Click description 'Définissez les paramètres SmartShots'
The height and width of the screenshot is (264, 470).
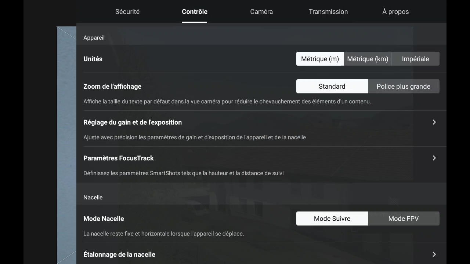(x=184, y=173)
